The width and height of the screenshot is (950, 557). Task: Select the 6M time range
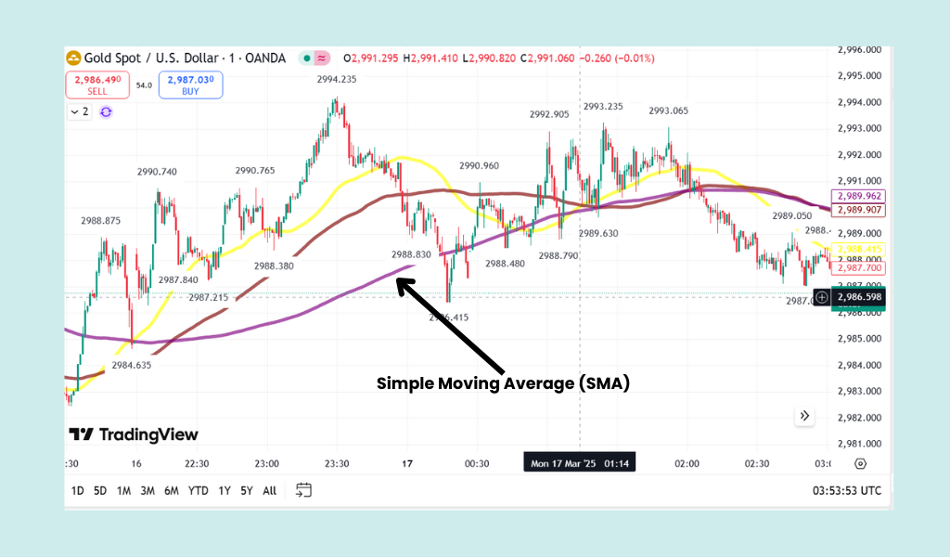tap(172, 491)
